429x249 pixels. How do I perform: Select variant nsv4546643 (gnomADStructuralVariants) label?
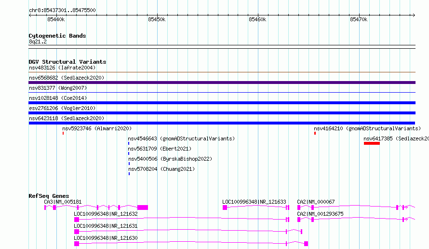coord(181,138)
